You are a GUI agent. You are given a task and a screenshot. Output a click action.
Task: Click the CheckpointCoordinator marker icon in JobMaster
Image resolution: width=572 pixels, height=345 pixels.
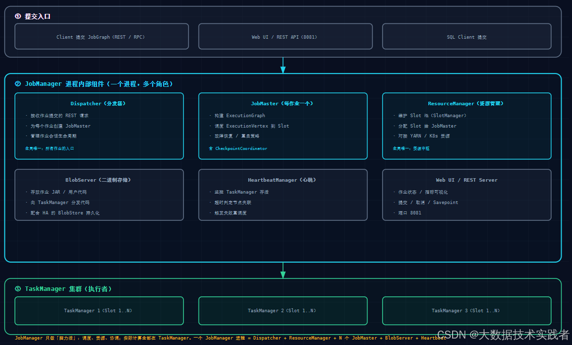click(x=211, y=148)
